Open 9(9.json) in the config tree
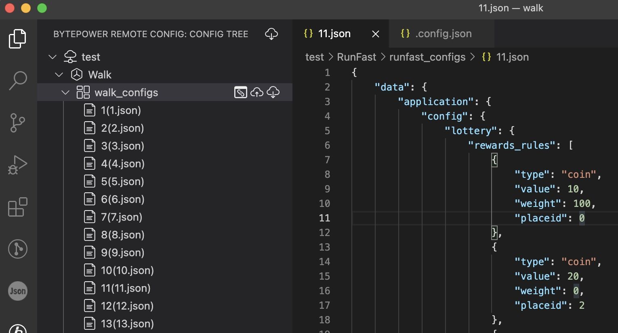The image size is (618, 333). point(123,253)
